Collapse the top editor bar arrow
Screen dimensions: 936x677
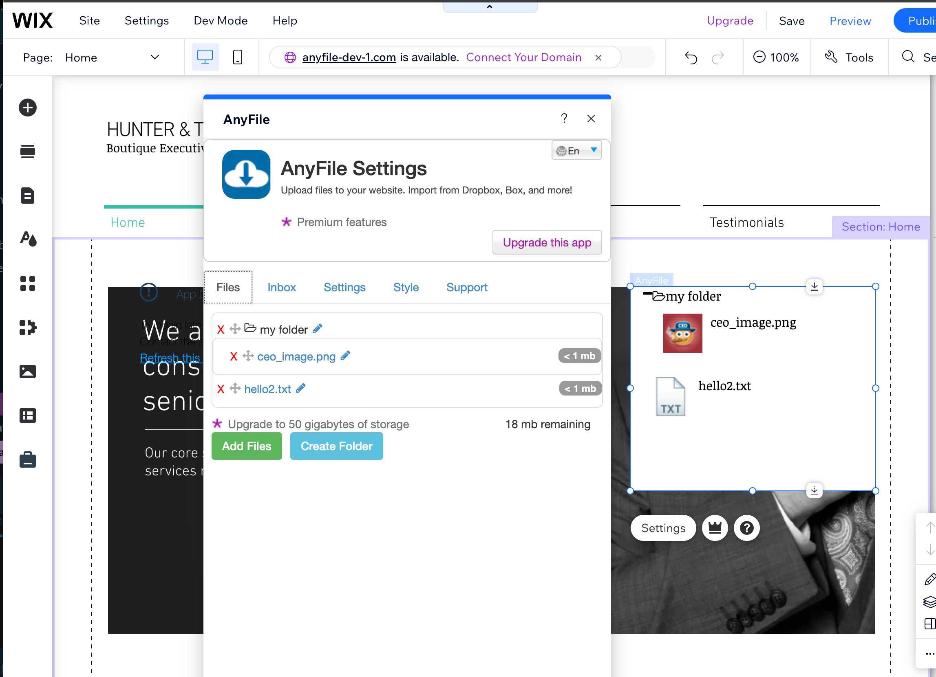(x=490, y=7)
